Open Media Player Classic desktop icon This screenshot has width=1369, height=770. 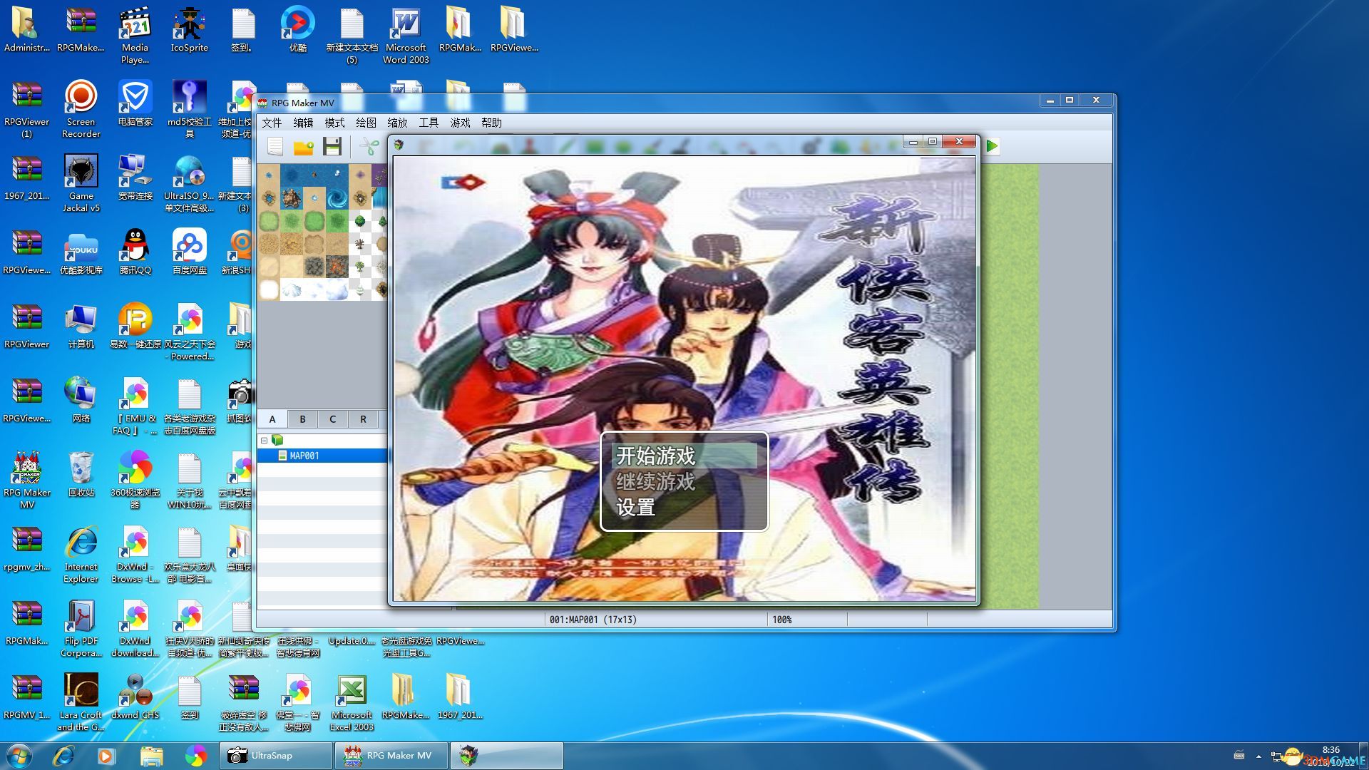135,35
